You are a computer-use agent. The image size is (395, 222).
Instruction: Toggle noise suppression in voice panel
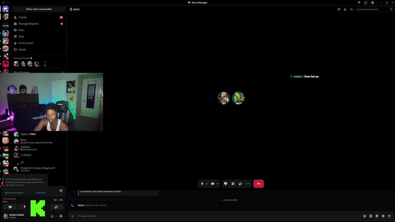pyautogui.click(x=55, y=200)
